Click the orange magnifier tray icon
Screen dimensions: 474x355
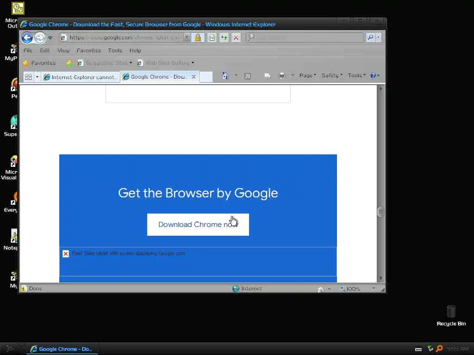[x=440, y=349]
